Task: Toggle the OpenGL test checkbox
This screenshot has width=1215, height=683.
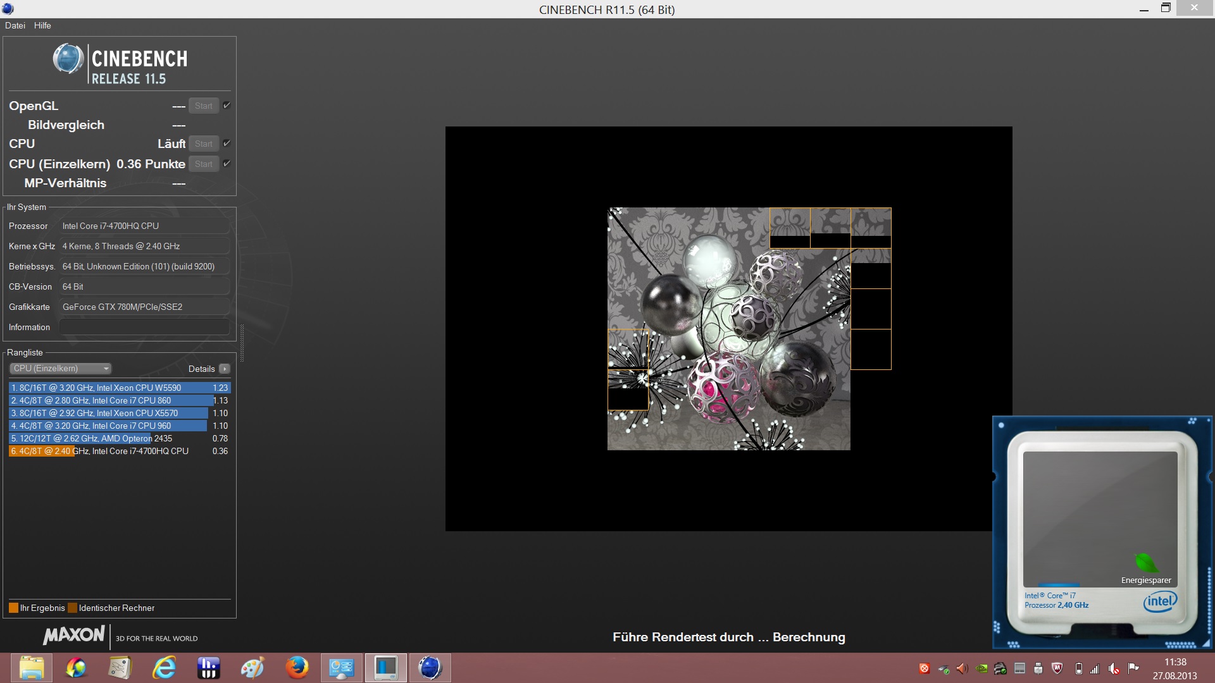Action: pos(227,106)
